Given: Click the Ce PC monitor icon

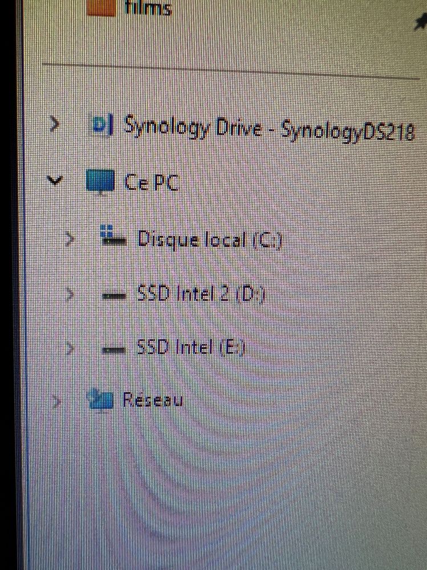Looking at the screenshot, I should point(100,181).
